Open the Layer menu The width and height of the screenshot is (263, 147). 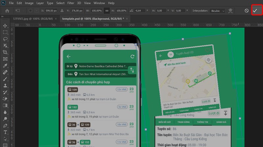pyautogui.click(x=40, y=3)
